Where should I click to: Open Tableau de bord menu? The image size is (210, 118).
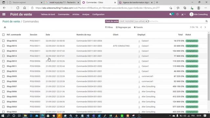tap(48, 14)
